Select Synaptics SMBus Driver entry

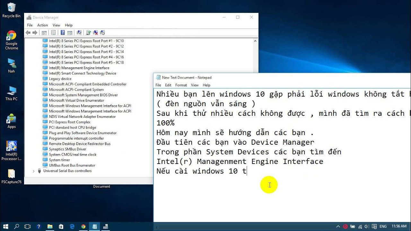(67, 149)
